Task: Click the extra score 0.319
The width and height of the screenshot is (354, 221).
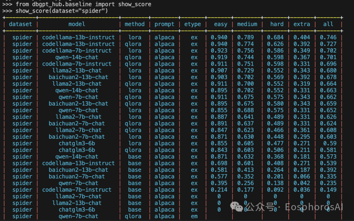Action: (x=302, y=84)
